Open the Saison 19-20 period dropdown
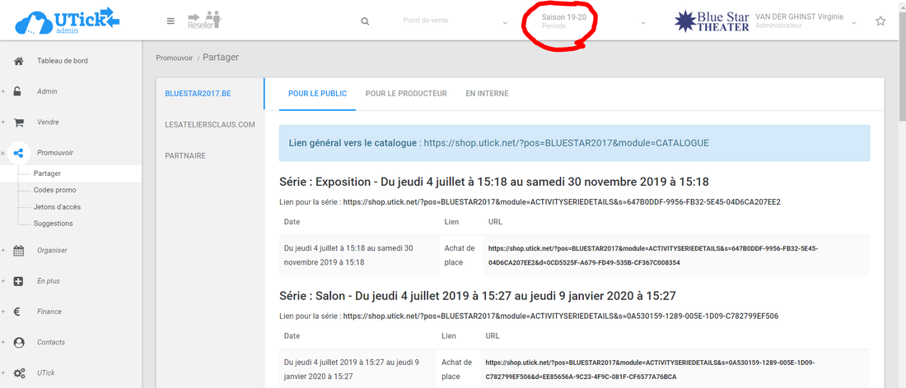Screen dimensions: 906x388 pos(591,21)
